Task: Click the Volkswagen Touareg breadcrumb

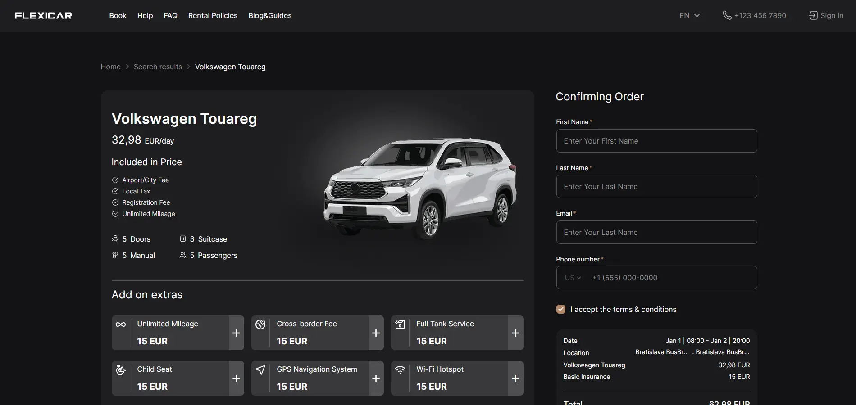Action: 230,67
